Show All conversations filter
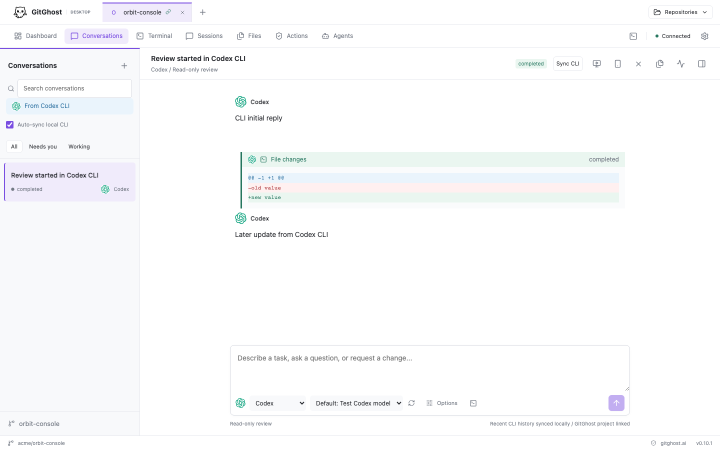720x450 pixels. [x=14, y=146]
